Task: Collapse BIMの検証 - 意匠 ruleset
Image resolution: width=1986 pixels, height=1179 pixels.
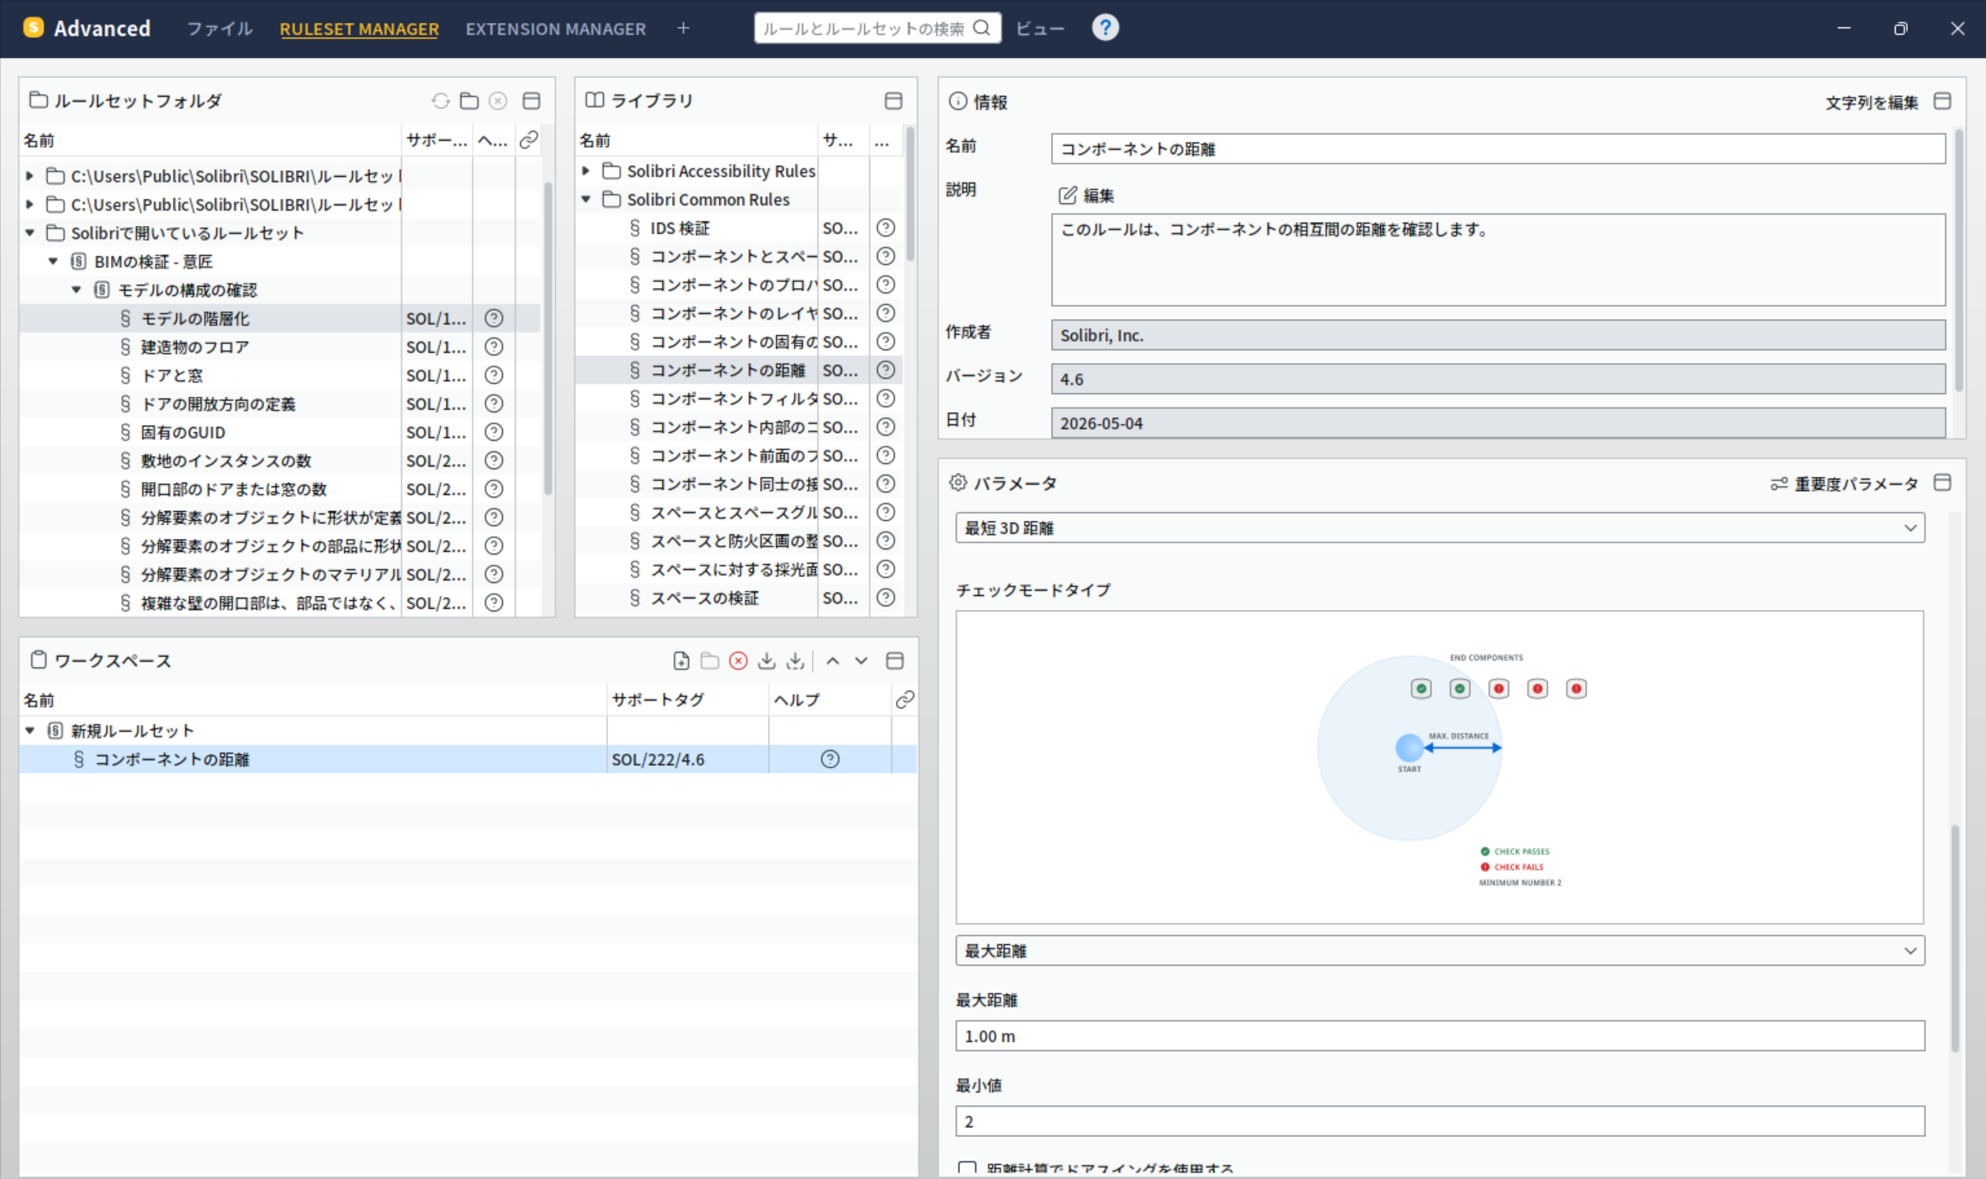Action: tap(53, 261)
